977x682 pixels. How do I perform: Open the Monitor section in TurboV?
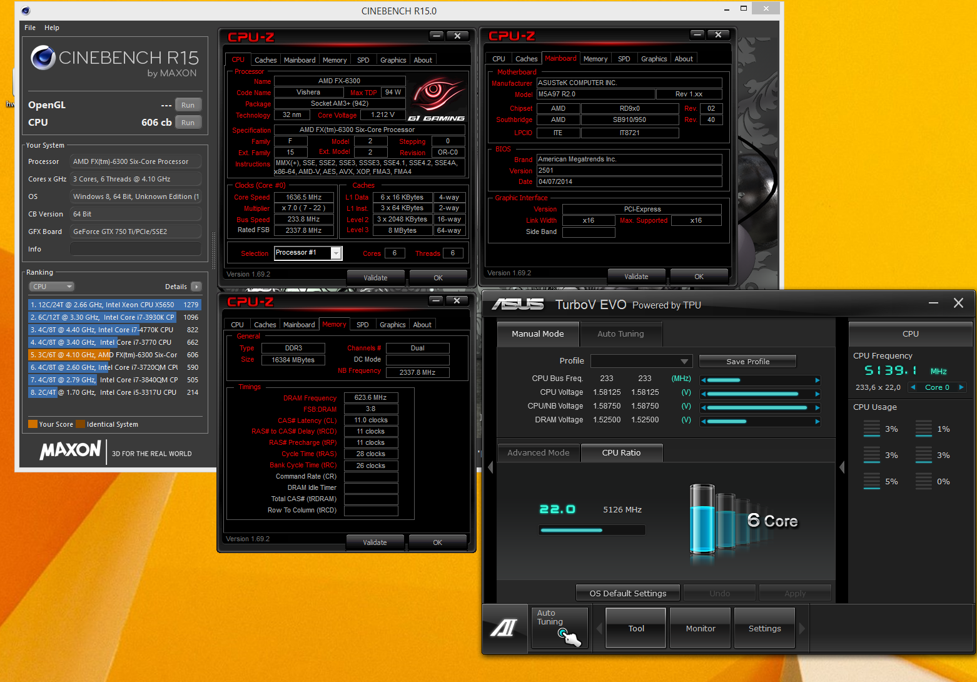(x=701, y=628)
